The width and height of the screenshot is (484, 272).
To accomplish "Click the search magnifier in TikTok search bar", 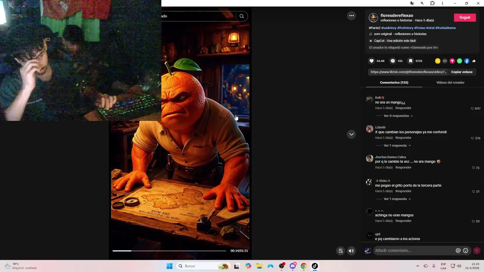I will [x=242, y=16].
